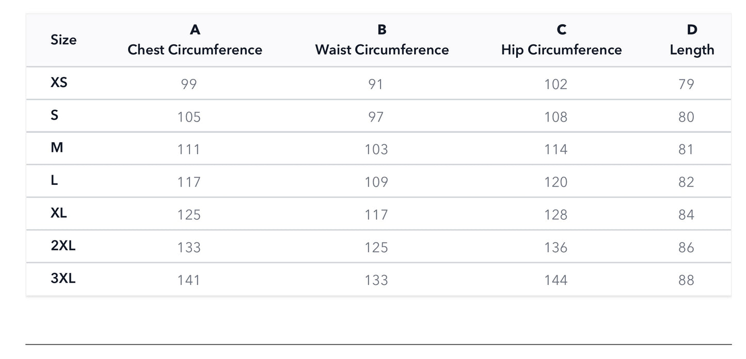
Task: Select the 3XL size row label
Action: click(x=63, y=279)
